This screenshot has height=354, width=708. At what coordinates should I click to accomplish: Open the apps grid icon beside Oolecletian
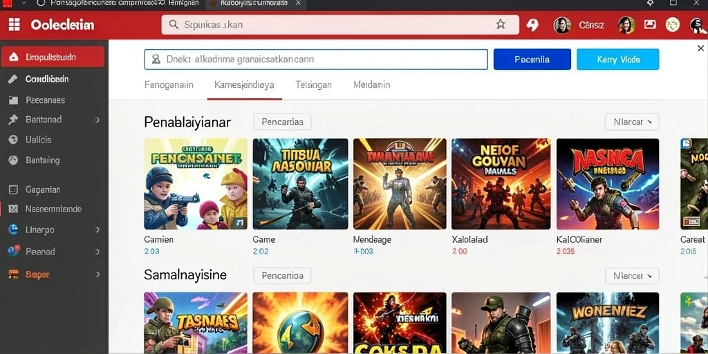click(x=15, y=24)
